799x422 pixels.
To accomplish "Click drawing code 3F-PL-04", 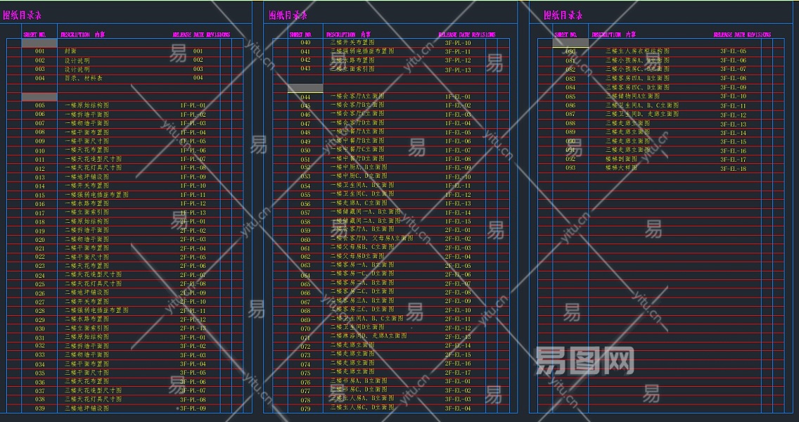I will click(x=193, y=364).
